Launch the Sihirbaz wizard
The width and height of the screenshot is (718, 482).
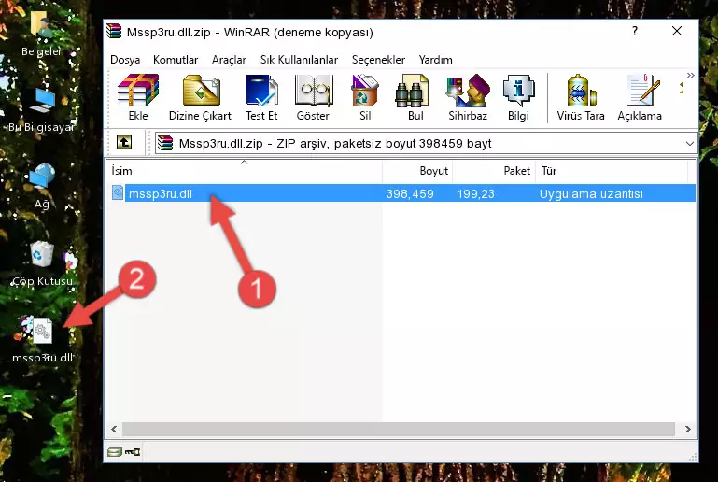[x=468, y=97]
